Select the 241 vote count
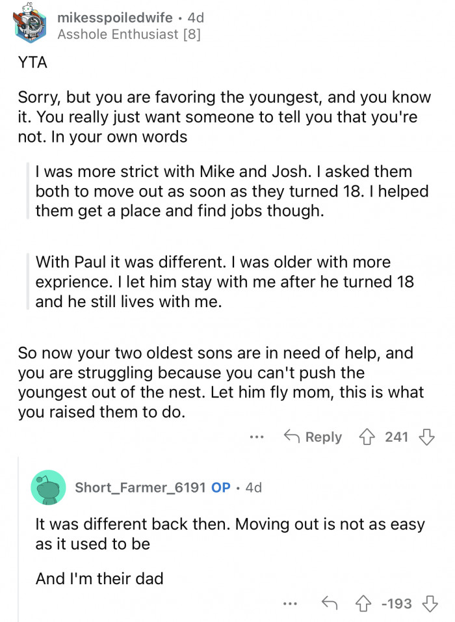The width and height of the screenshot is (455, 622). click(x=397, y=437)
